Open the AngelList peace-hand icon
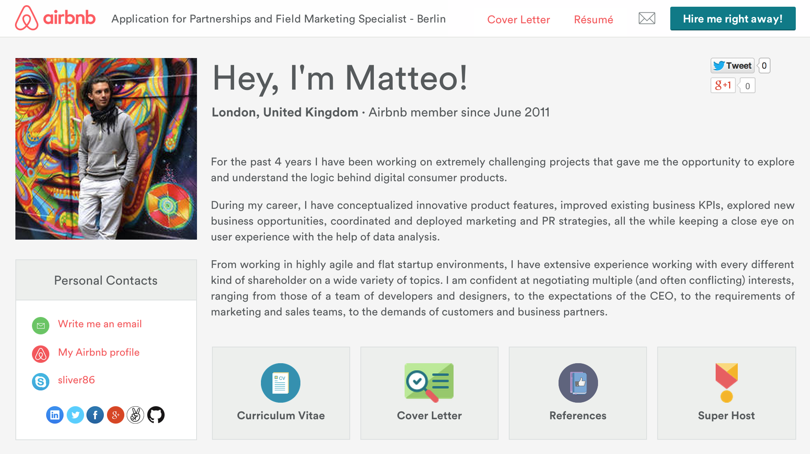The width and height of the screenshot is (810, 454). (135, 415)
